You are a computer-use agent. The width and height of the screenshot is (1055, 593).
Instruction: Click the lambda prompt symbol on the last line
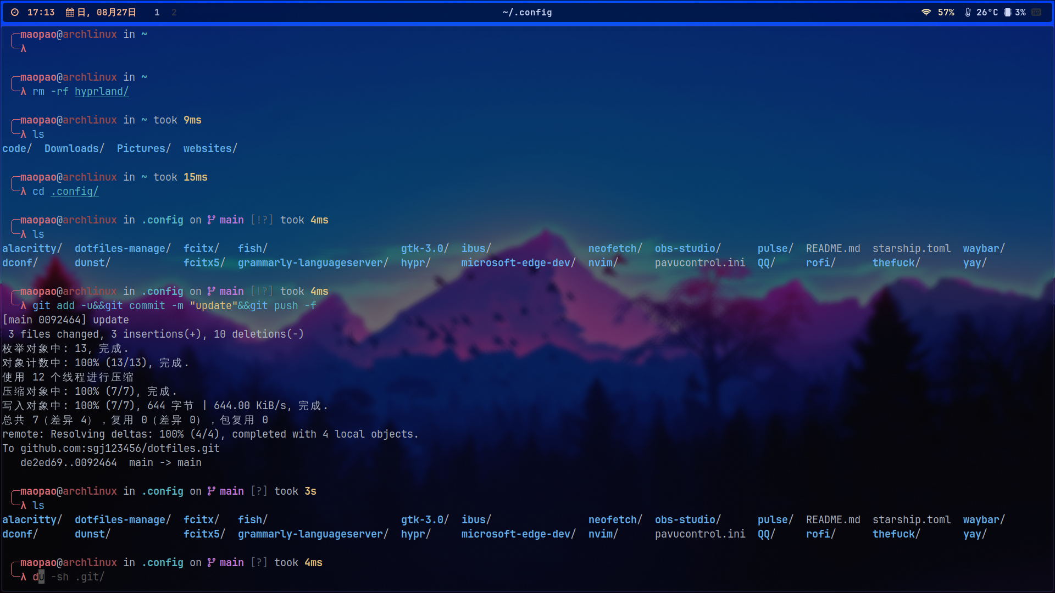pos(23,577)
